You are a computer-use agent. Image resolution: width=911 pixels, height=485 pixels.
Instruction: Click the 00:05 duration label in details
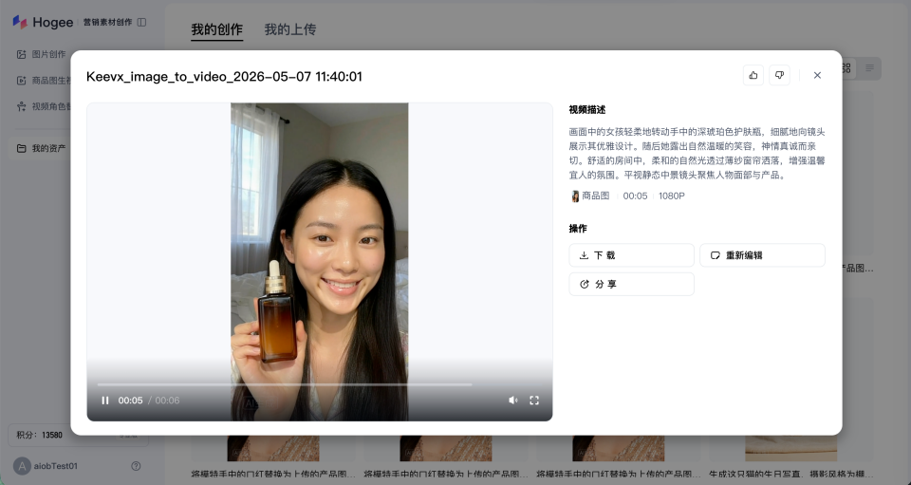point(635,196)
